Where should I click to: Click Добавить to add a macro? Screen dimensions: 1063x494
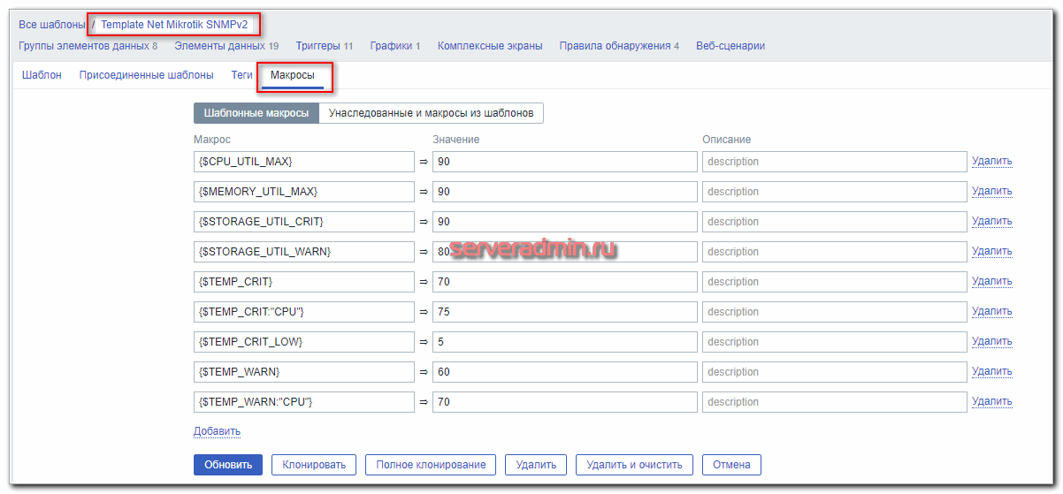(x=217, y=431)
